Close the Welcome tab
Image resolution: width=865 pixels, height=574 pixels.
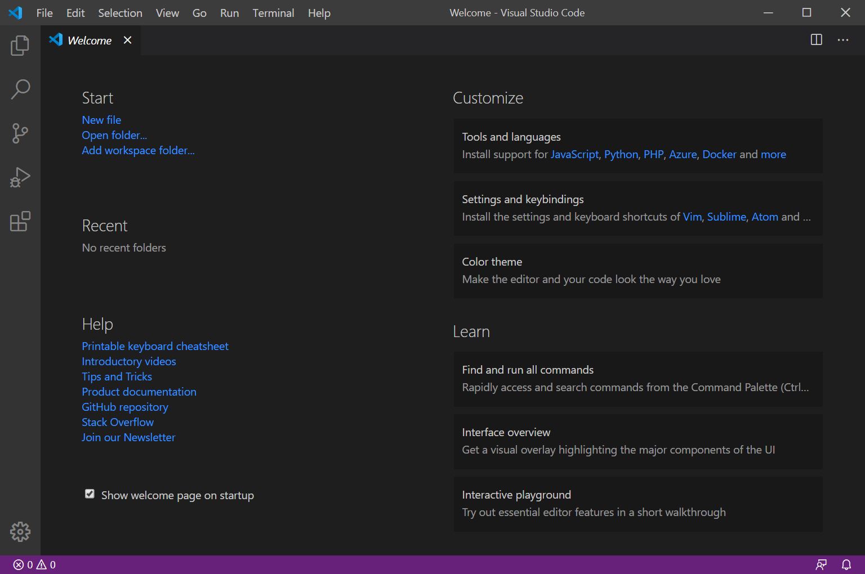128,40
